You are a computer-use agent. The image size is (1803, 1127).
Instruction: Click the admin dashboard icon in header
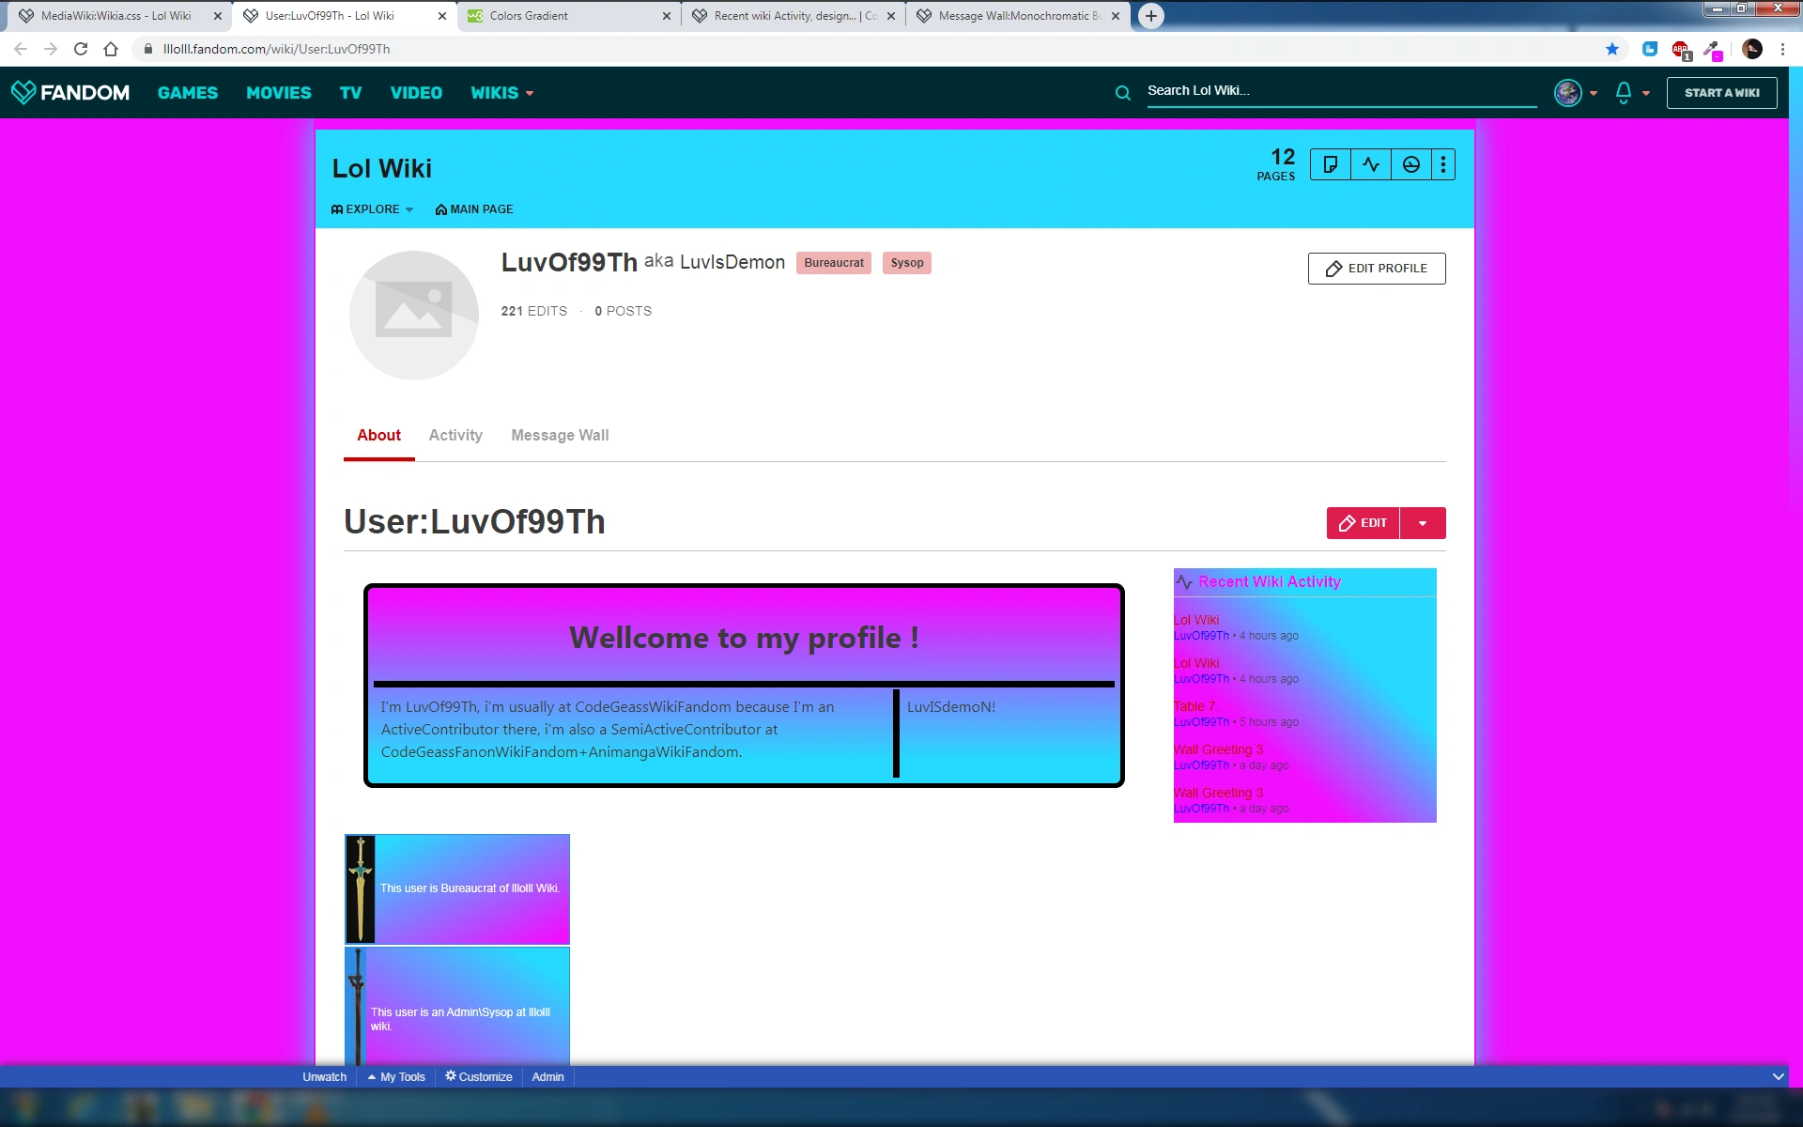1410,165
